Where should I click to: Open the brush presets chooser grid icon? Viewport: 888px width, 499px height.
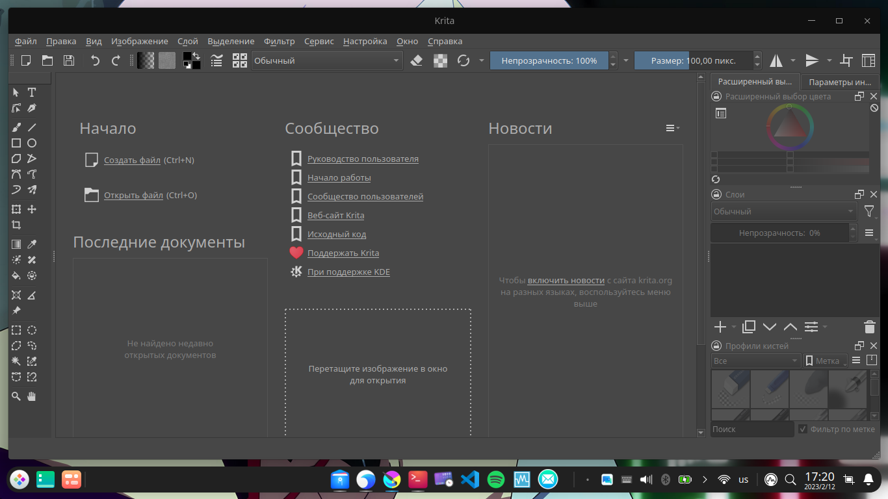pyautogui.click(x=240, y=60)
